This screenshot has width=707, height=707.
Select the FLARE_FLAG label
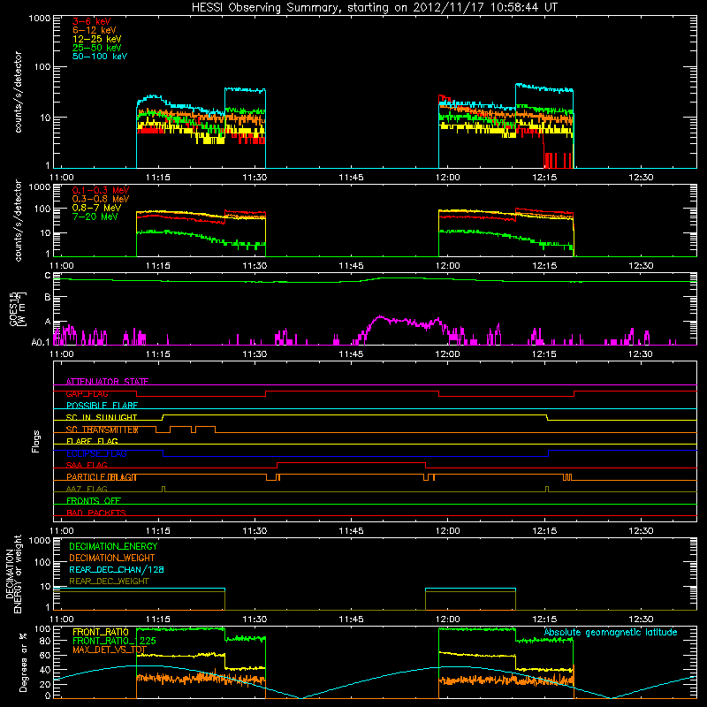pyautogui.click(x=92, y=441)
